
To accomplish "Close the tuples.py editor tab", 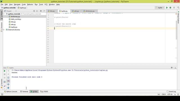I will coord(69,11).
